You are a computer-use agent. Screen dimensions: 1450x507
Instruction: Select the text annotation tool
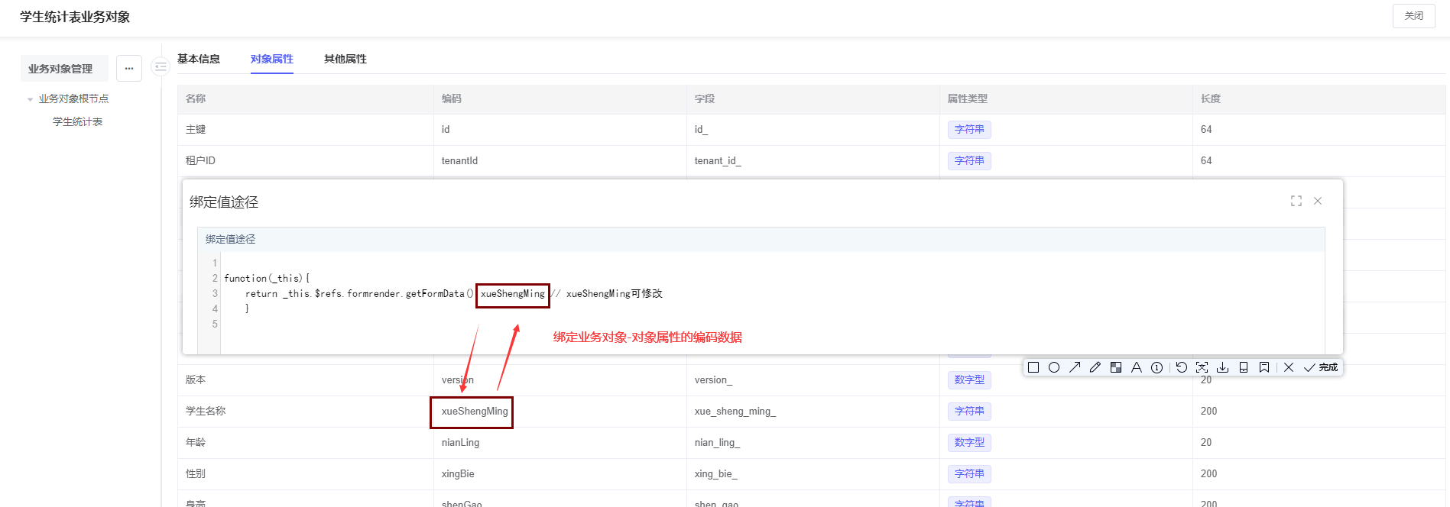(x=1137, y=367)
